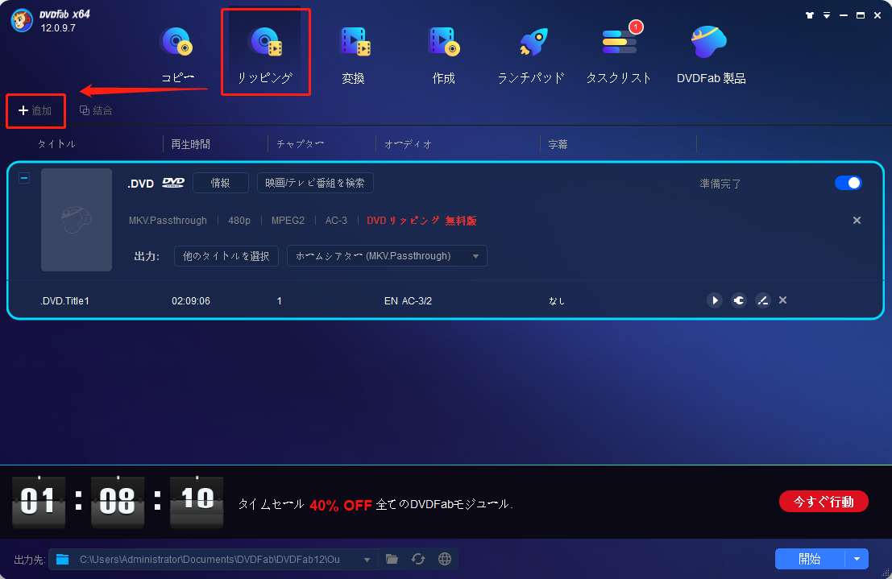The height and width of the screenshot is (579, 892).
Task: Click the sale countdown timer
Action: pyautogui.click(x=118, y=502)
